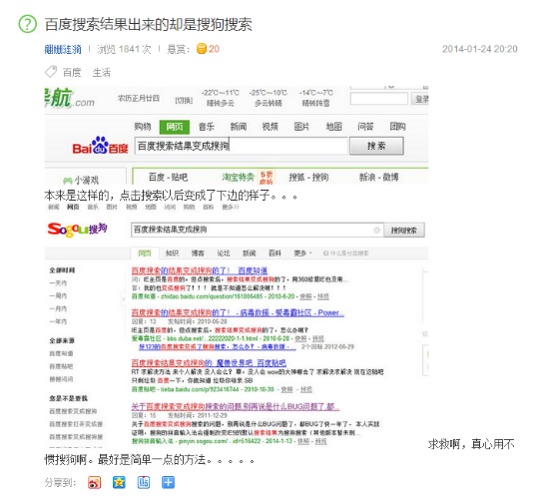Open the 百度 topic tag
This screenshot has width=553, height=500.
pos(72,72)
